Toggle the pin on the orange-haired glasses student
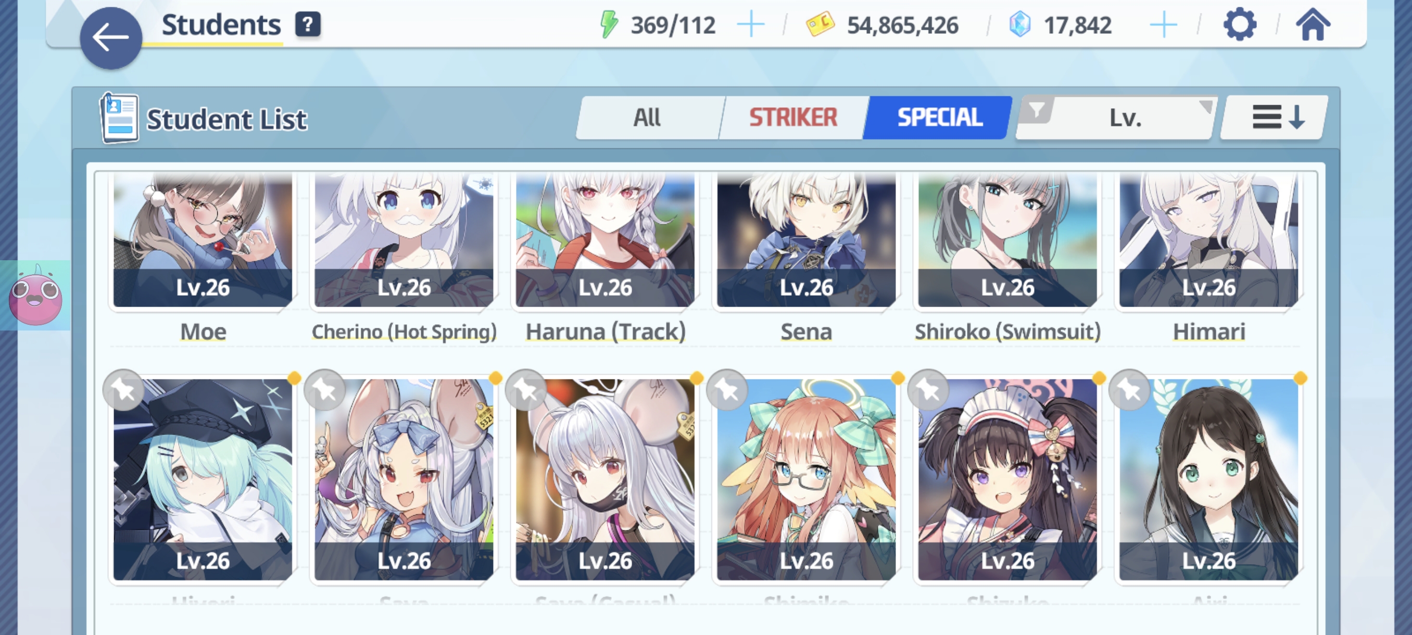 click(x=727, y=391)
